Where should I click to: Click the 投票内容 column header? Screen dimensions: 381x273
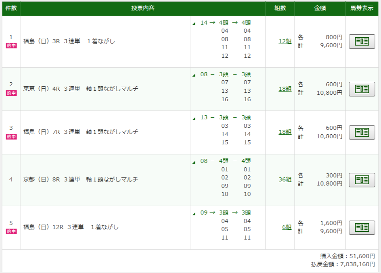click(x=143, y=8)
